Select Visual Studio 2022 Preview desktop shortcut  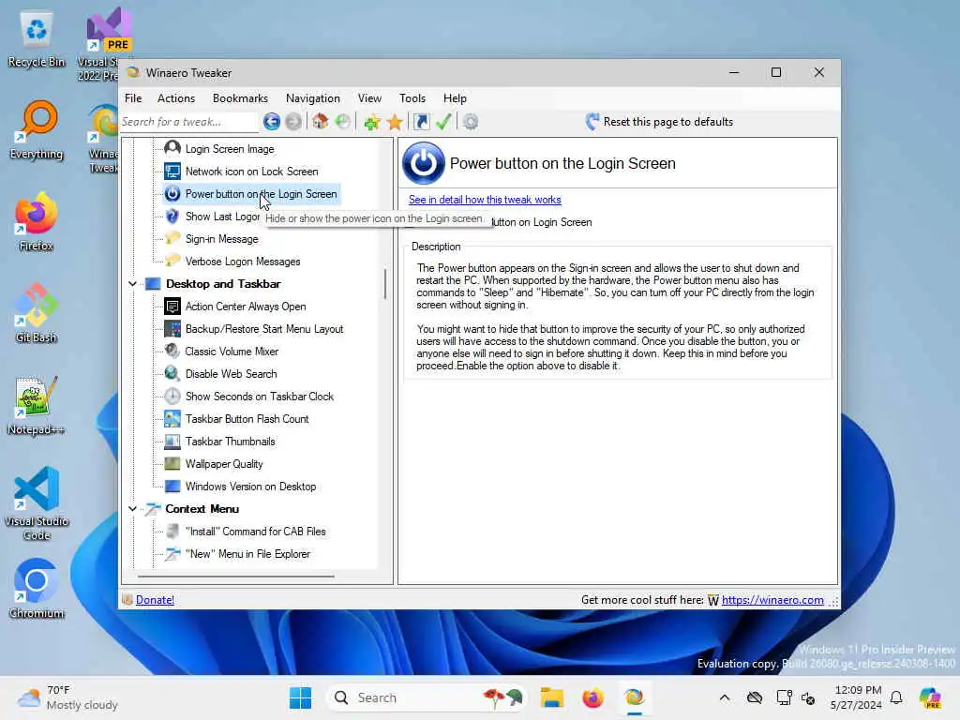(103, 43)
